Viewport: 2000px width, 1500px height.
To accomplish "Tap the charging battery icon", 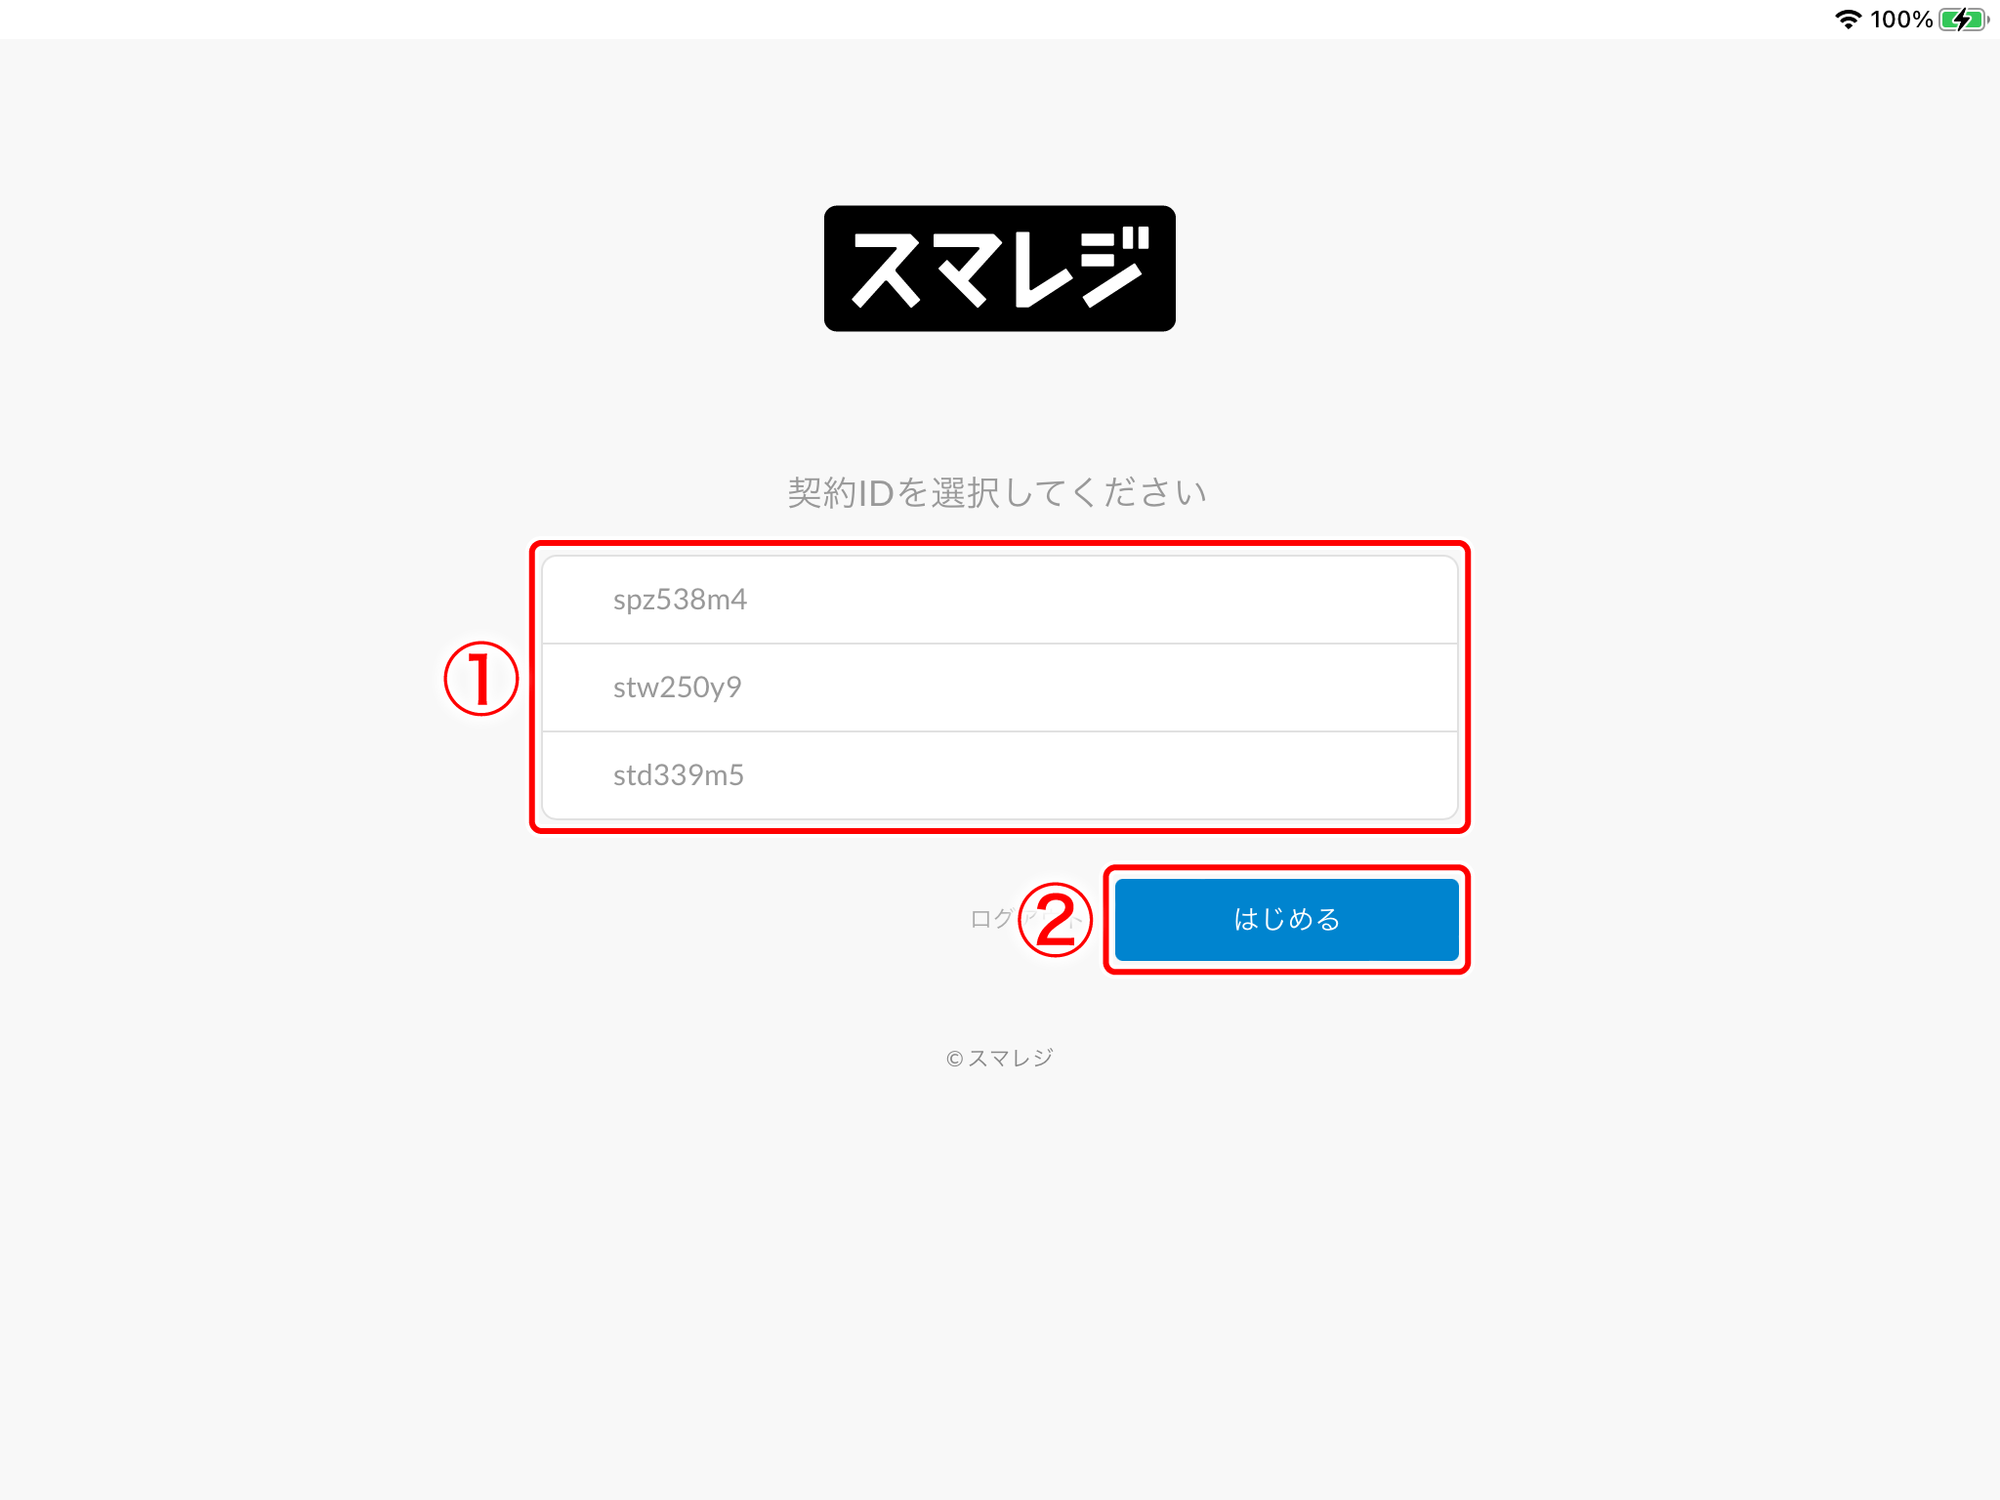I will [1964, 20].
